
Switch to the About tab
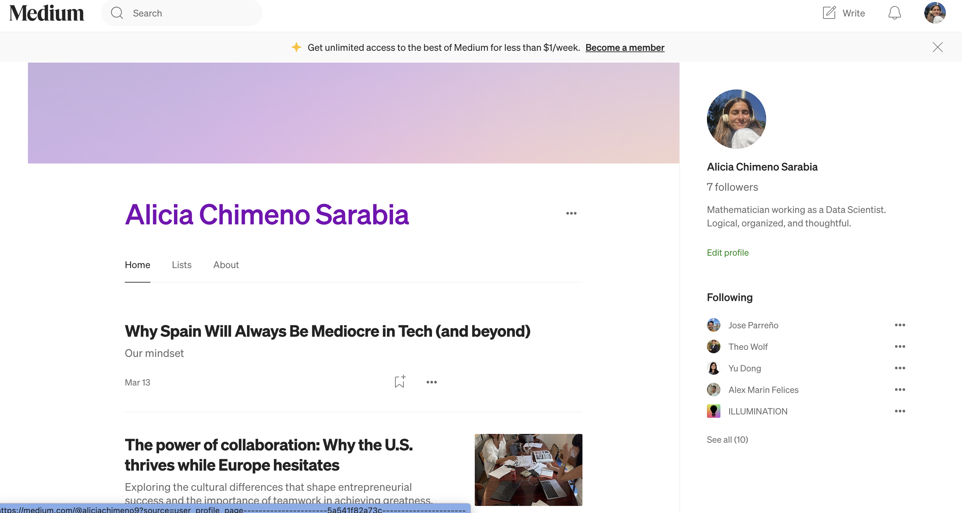click(226, 265)
